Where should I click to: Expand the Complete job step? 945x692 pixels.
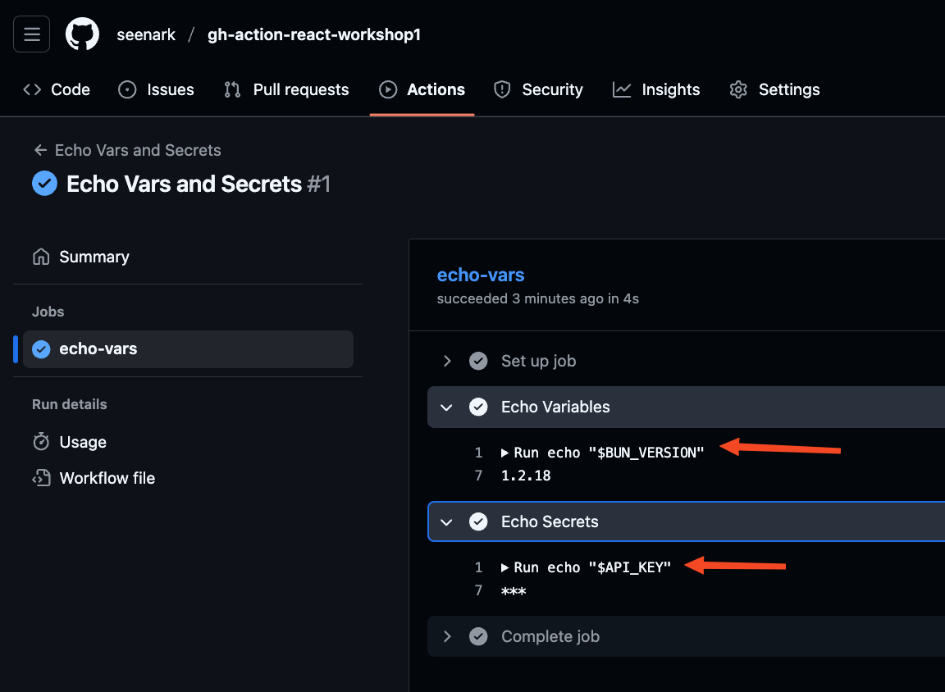point(447,636)
